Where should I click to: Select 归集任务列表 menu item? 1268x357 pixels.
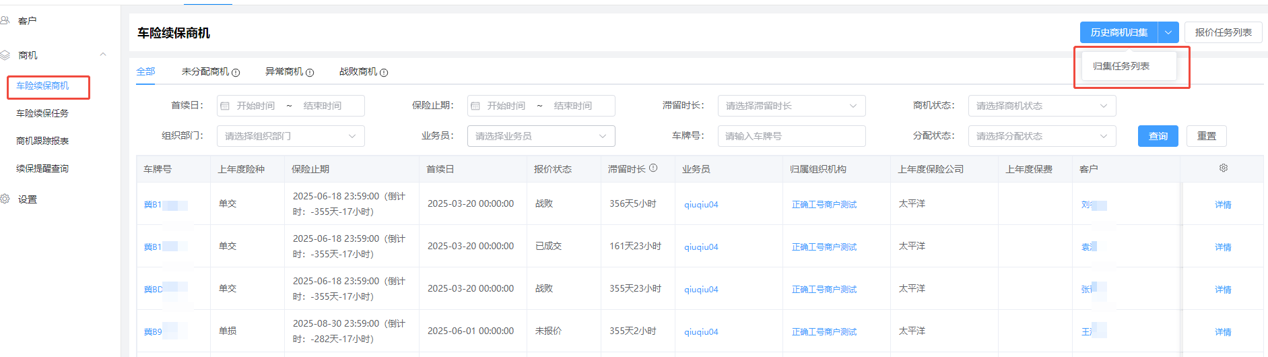[1129, 66]
